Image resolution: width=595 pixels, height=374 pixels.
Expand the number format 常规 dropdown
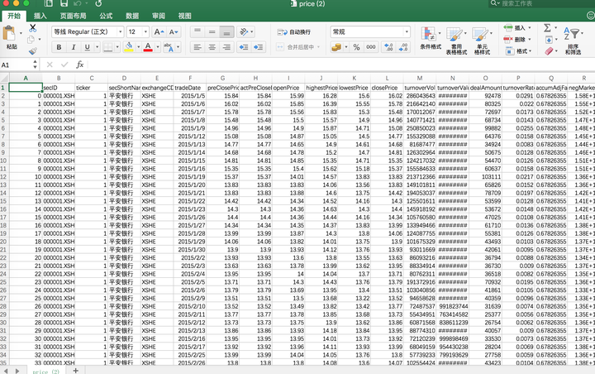coord(407,32)
